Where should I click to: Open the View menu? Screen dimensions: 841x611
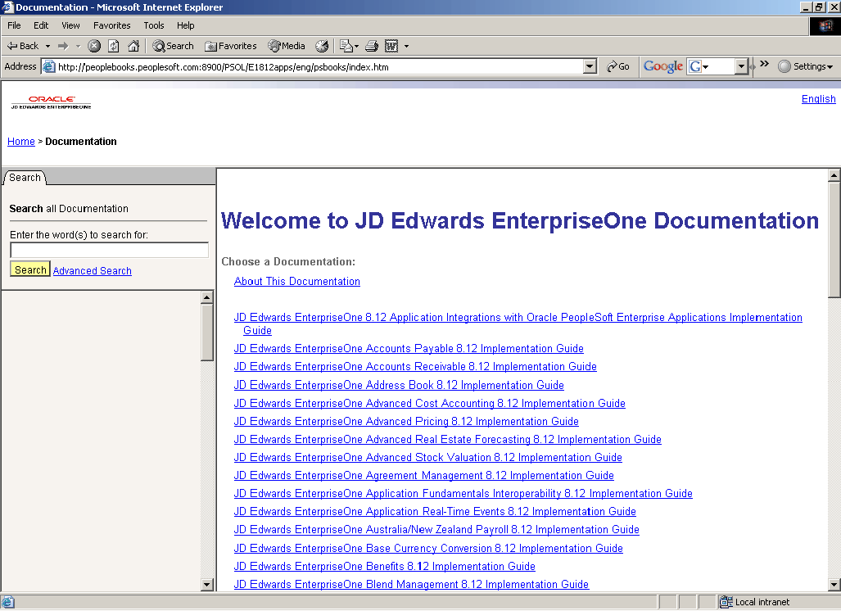pos(70,25)
